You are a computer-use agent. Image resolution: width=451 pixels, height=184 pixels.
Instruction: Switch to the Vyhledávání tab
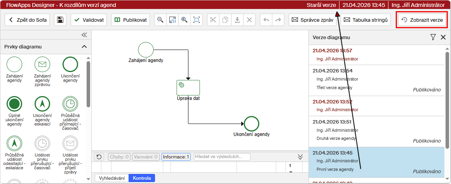click(x=112, y=178)
